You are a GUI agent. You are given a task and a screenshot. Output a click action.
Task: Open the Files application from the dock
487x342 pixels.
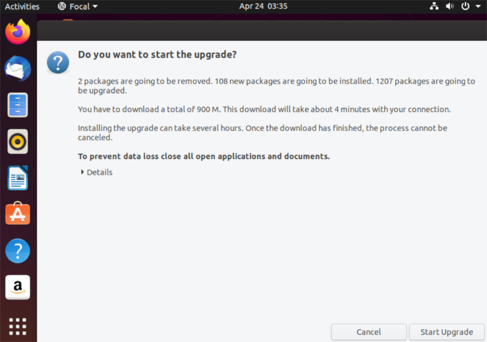[18, 105]
